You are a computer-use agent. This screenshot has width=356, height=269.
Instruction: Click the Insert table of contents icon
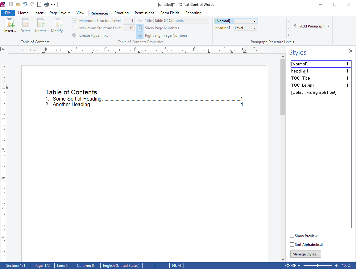[x=10, y=23]
